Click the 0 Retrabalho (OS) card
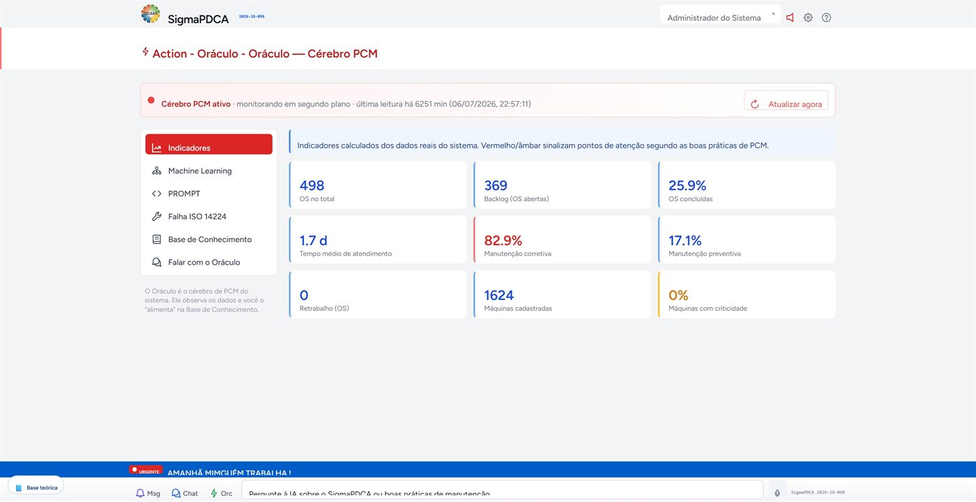Viewport: 976px width, 502px height. pos(378,295)
